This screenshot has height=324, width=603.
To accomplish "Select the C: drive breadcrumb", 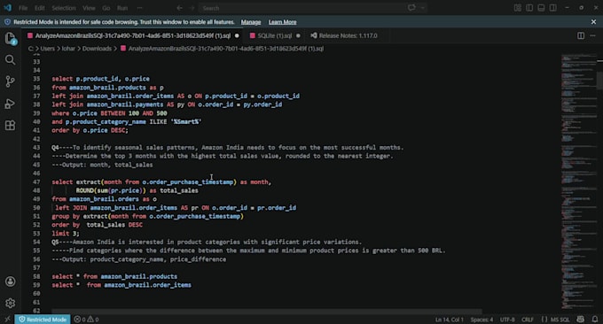I will (30, 49).
